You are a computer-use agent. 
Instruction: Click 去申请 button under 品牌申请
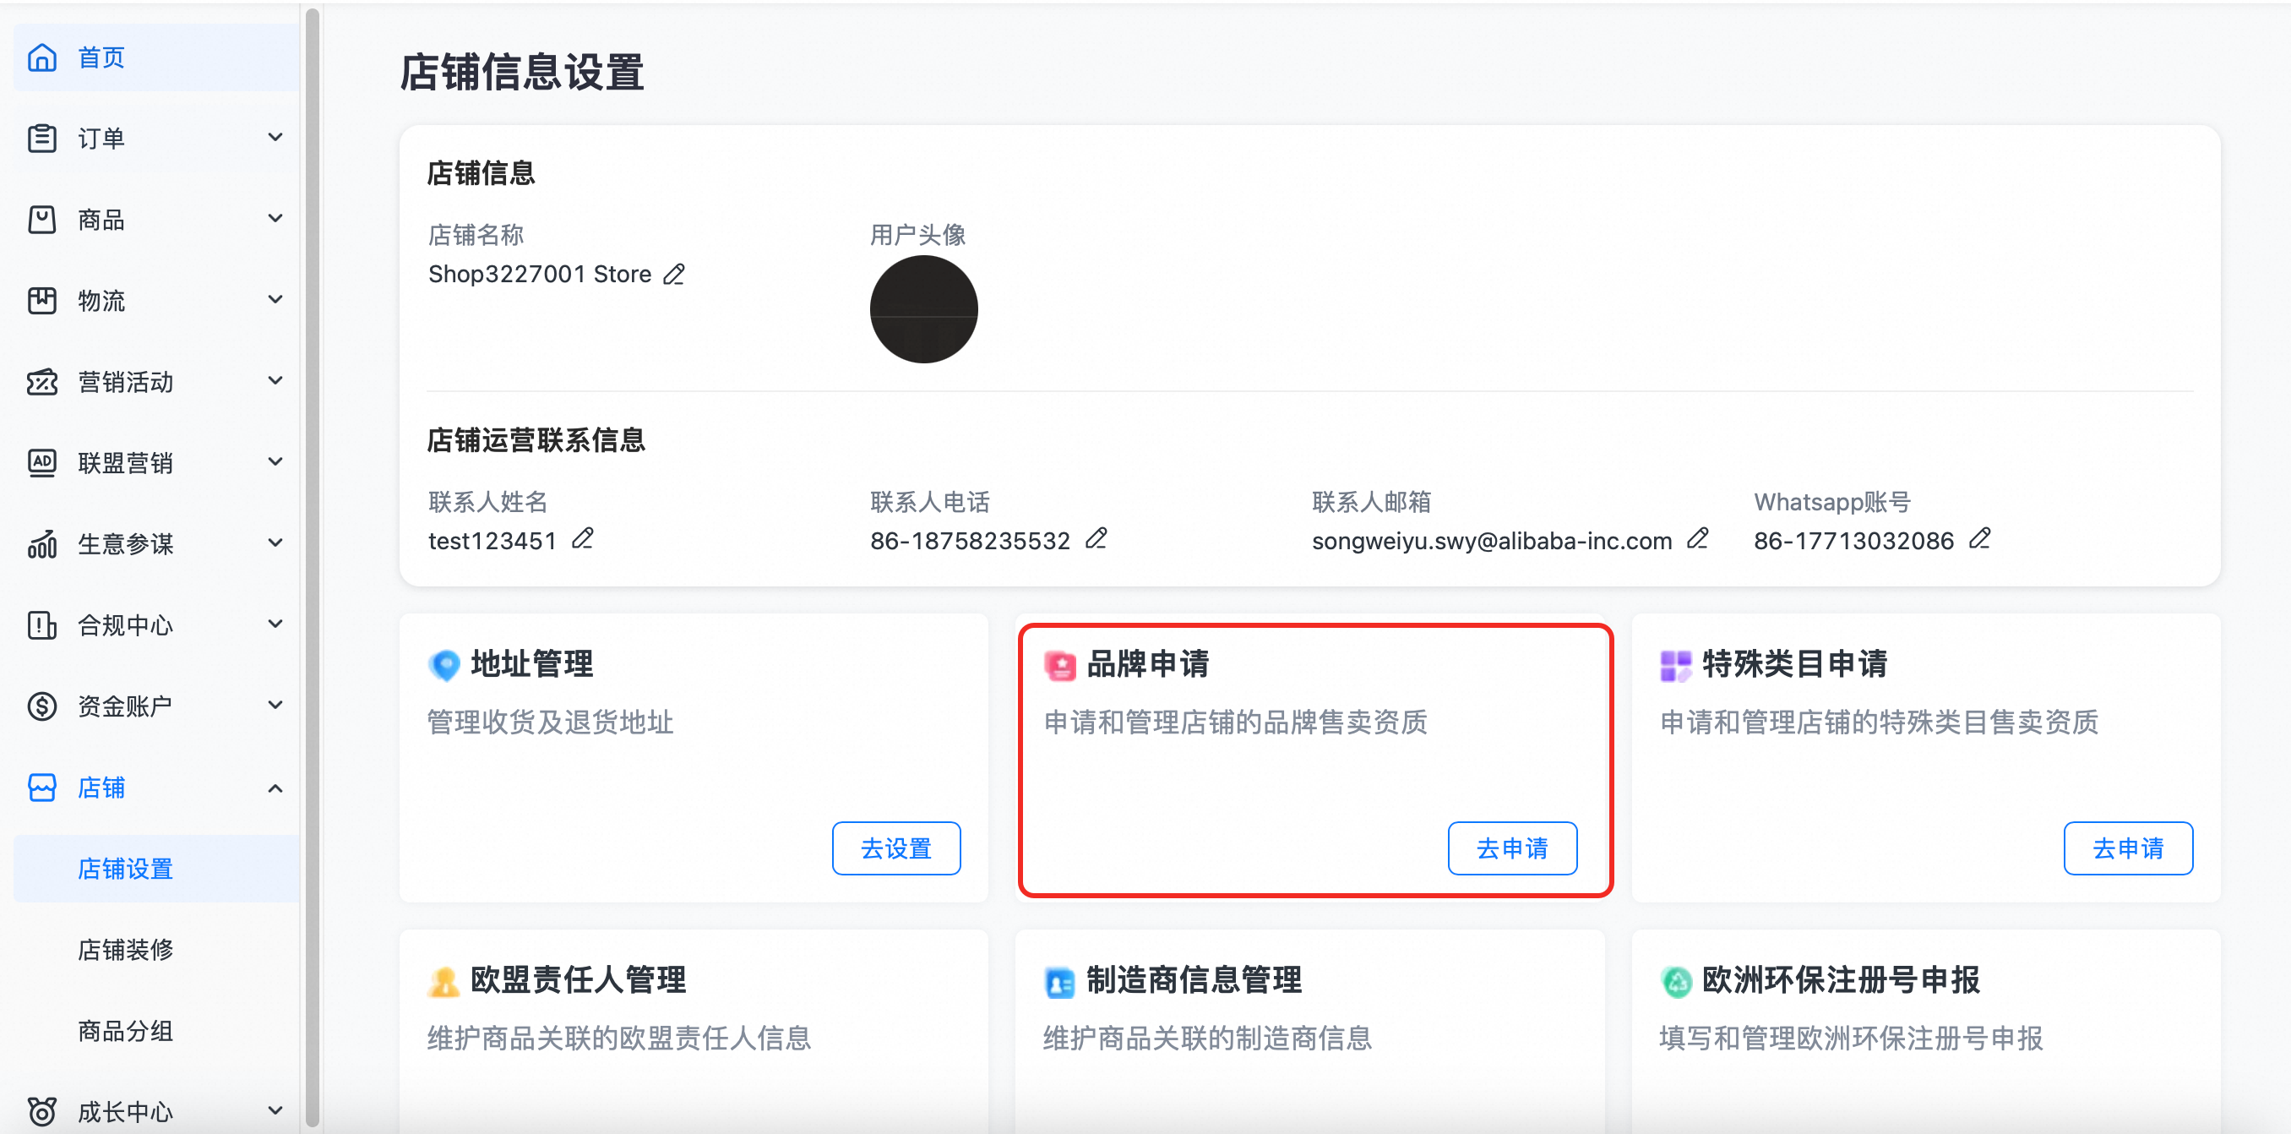[x=1511, y=848]
